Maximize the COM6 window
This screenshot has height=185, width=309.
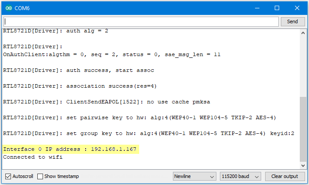[x=277, y=8]
